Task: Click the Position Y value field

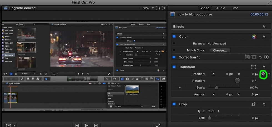Action: coord(255,74)
